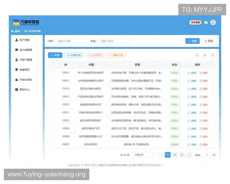The width and height of the screenshot is (230, 184).
Task: Open the column display settings icon
Action: tap(205, 55)
